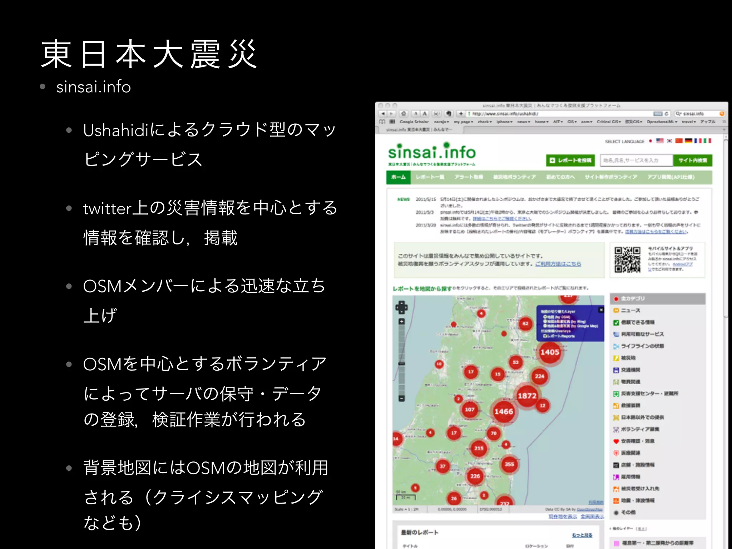This screenshot has height=549, width=732.
Task: Open the home bookmarks dropdown
Action: coord(541,122)
